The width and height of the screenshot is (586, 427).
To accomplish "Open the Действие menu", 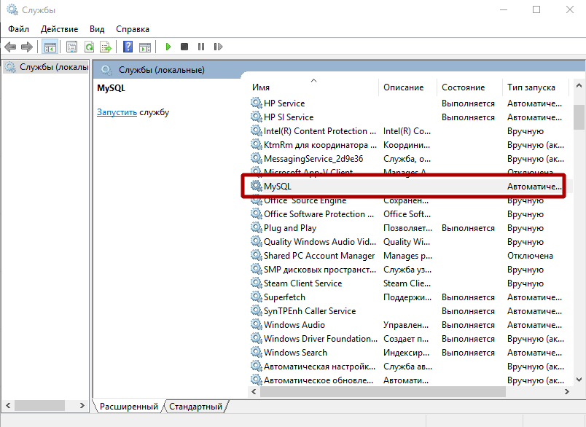I will tap(60, 29).
